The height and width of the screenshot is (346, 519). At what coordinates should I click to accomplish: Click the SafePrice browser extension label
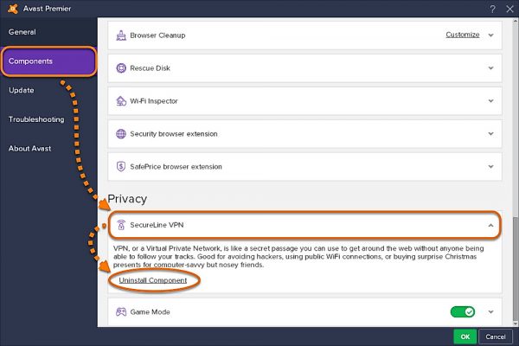click(x=176, y=167)
